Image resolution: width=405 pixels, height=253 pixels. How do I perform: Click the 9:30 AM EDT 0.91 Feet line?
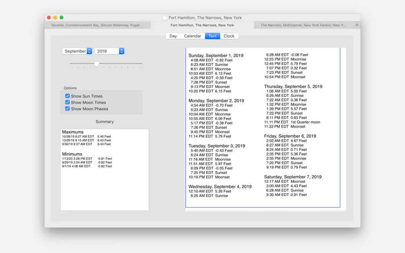point(286,195)
